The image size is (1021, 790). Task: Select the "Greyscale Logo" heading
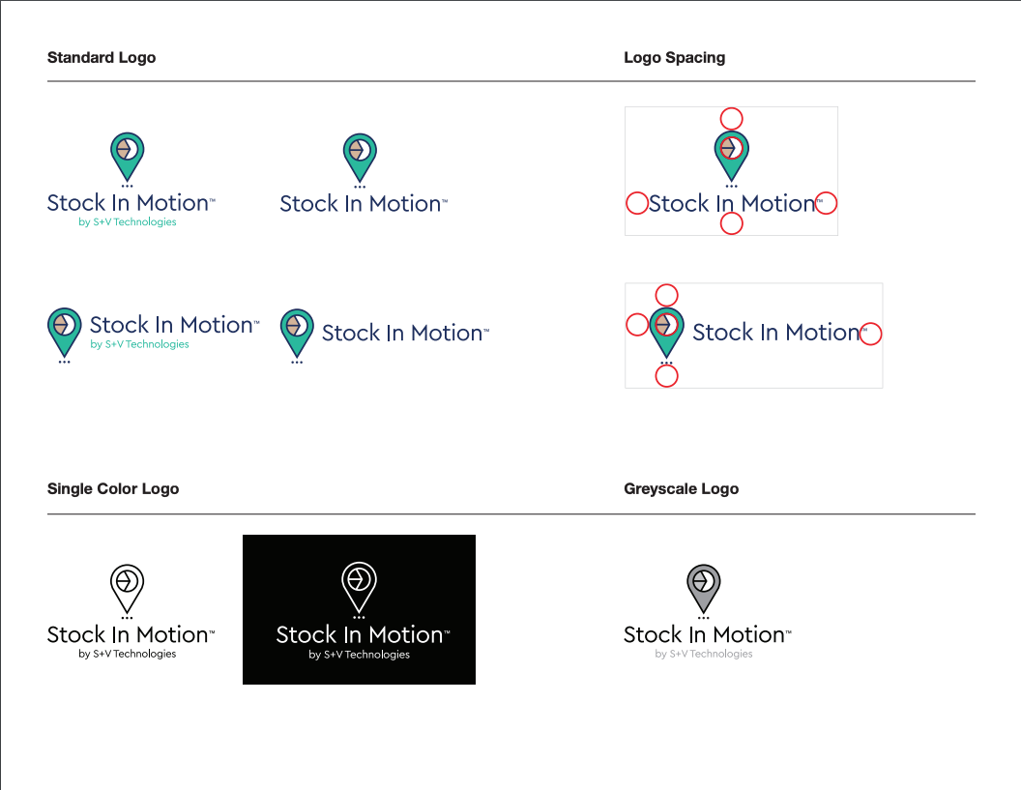click(681, 489)
